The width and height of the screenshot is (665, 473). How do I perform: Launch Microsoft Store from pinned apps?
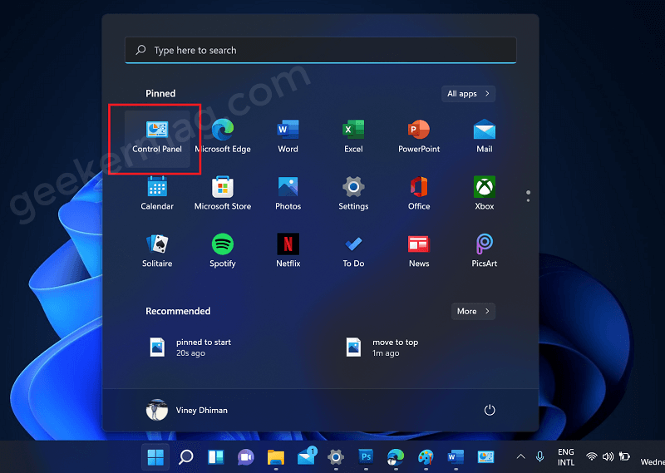click(x=223, y=195)
